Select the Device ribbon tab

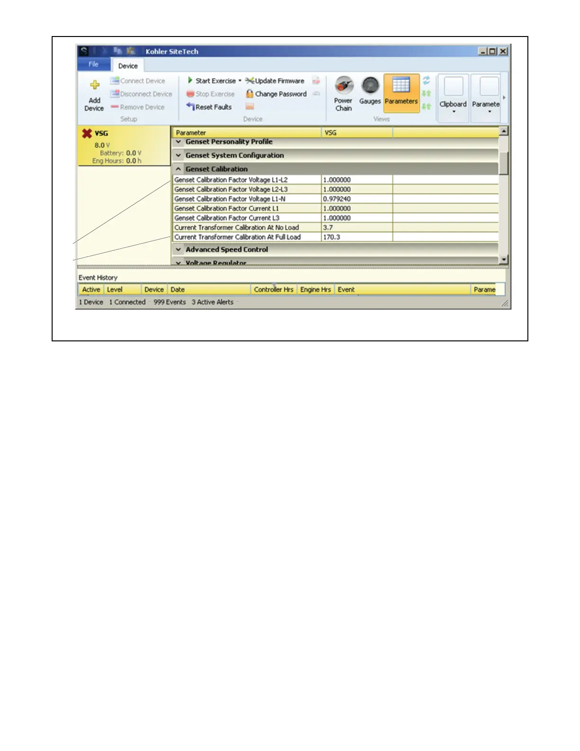coord(128,65)
